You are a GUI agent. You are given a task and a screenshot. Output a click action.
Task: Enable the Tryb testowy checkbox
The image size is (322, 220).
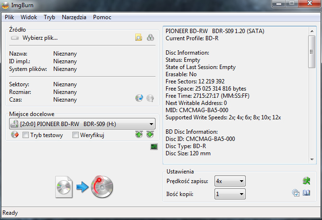[x=25, y=135]
